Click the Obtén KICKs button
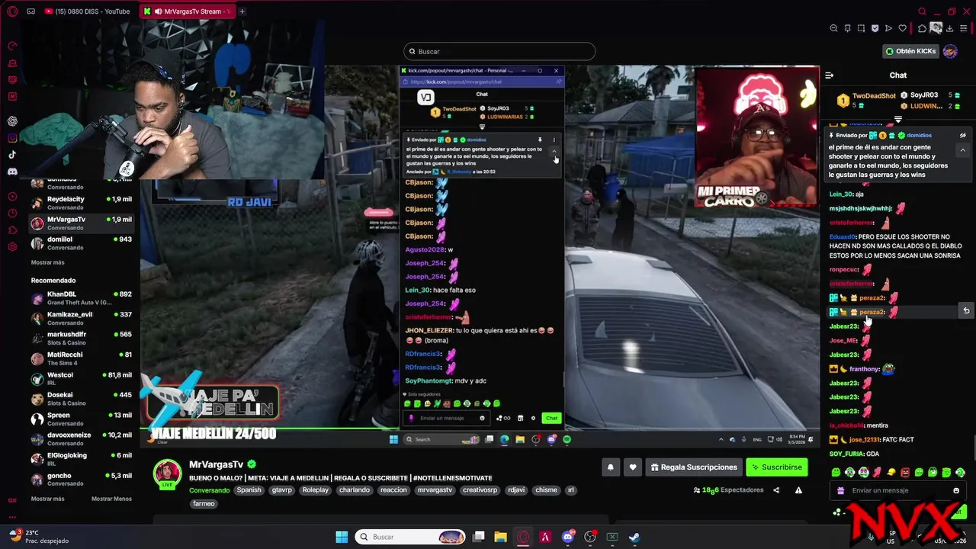The width and height of the screenshot is (976, 549). click(910, 51)
